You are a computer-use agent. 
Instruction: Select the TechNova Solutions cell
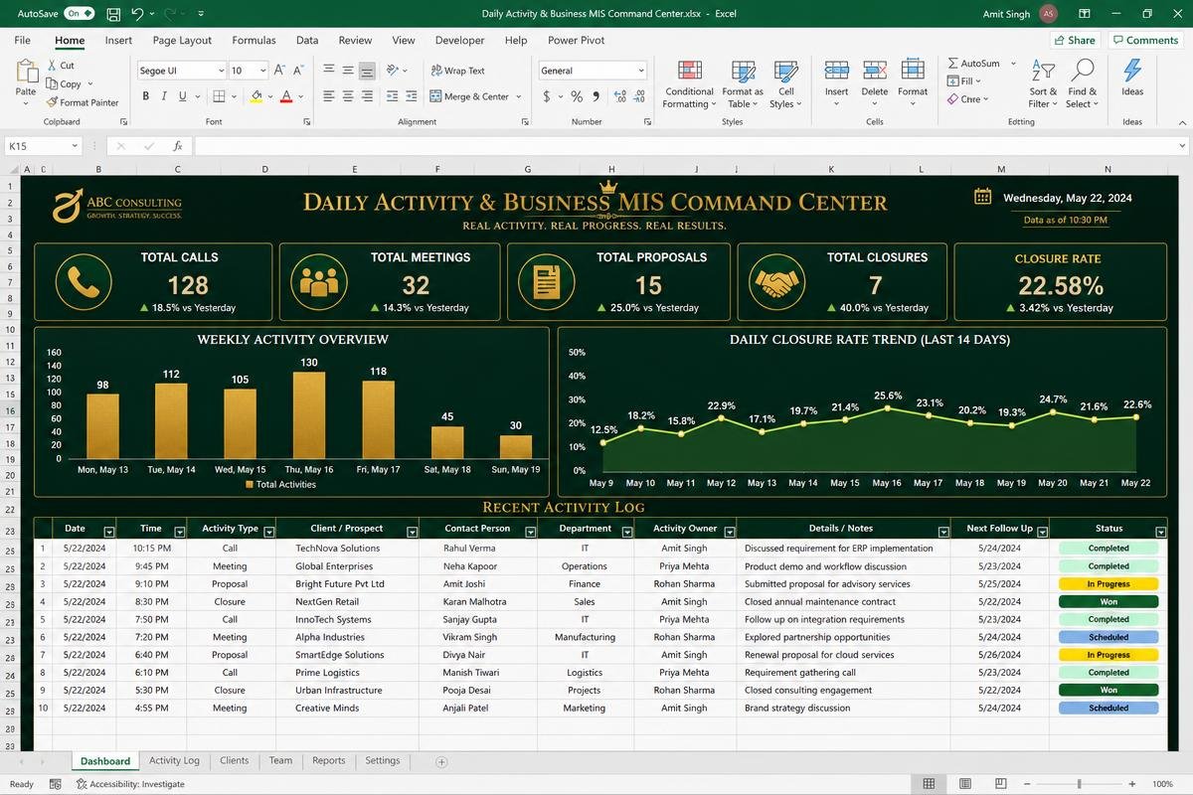click(347, 548)
